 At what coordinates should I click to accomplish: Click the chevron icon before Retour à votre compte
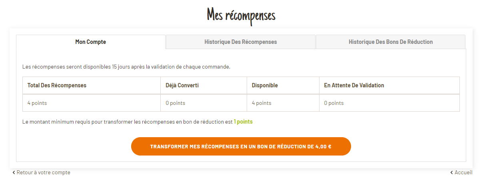tap(14, 173)
